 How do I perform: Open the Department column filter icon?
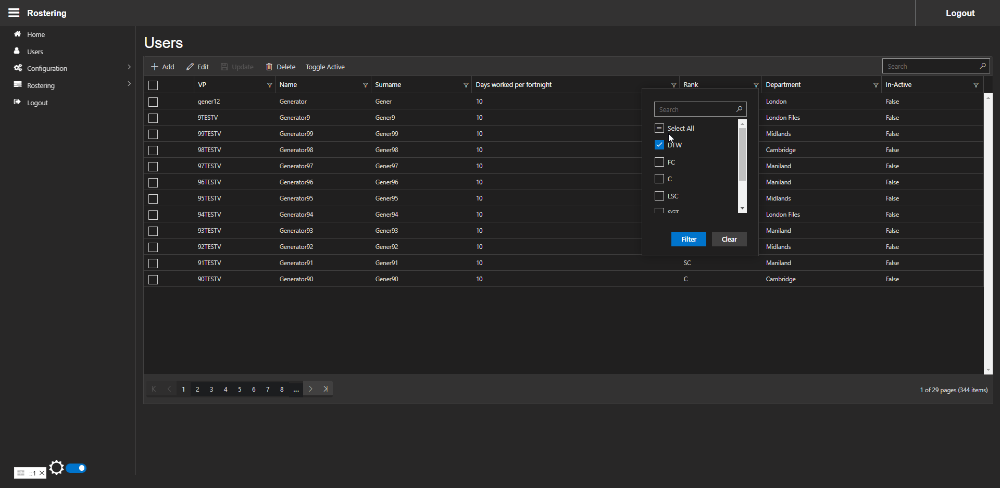pyautogui.click(x=876, y=85)
